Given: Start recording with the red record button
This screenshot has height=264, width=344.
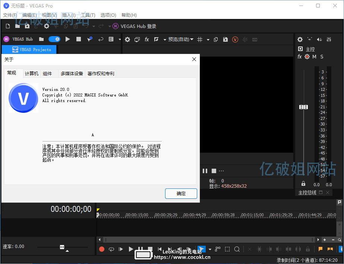Looking at the screenshot, I should tap(102, 249).
